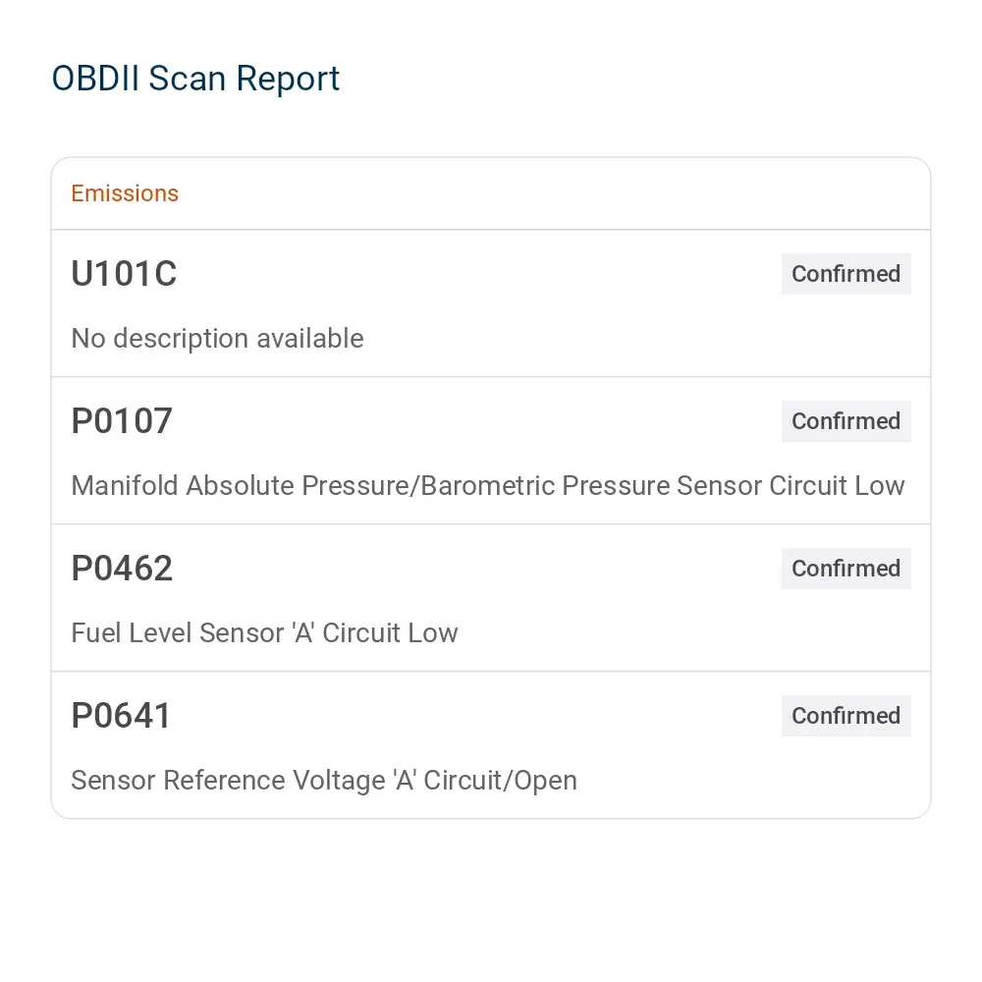Open the P0462 trouble code entry

tap(490, 598)
